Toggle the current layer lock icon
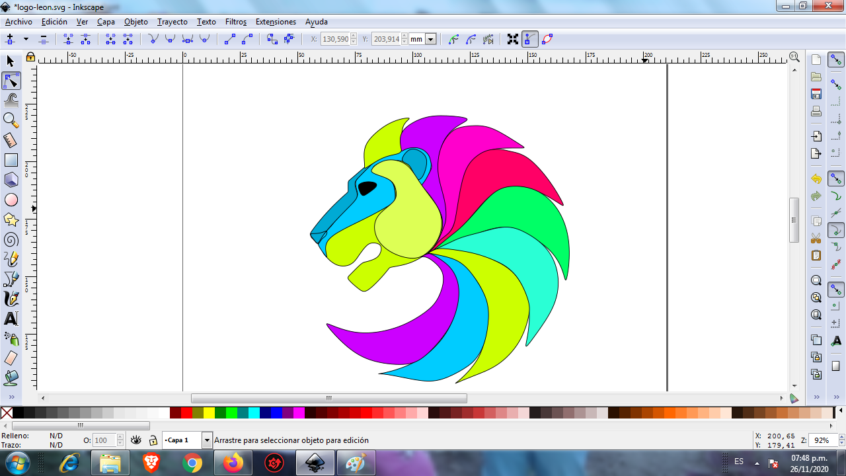Screen dimensions: 846x476 point(153,440)
